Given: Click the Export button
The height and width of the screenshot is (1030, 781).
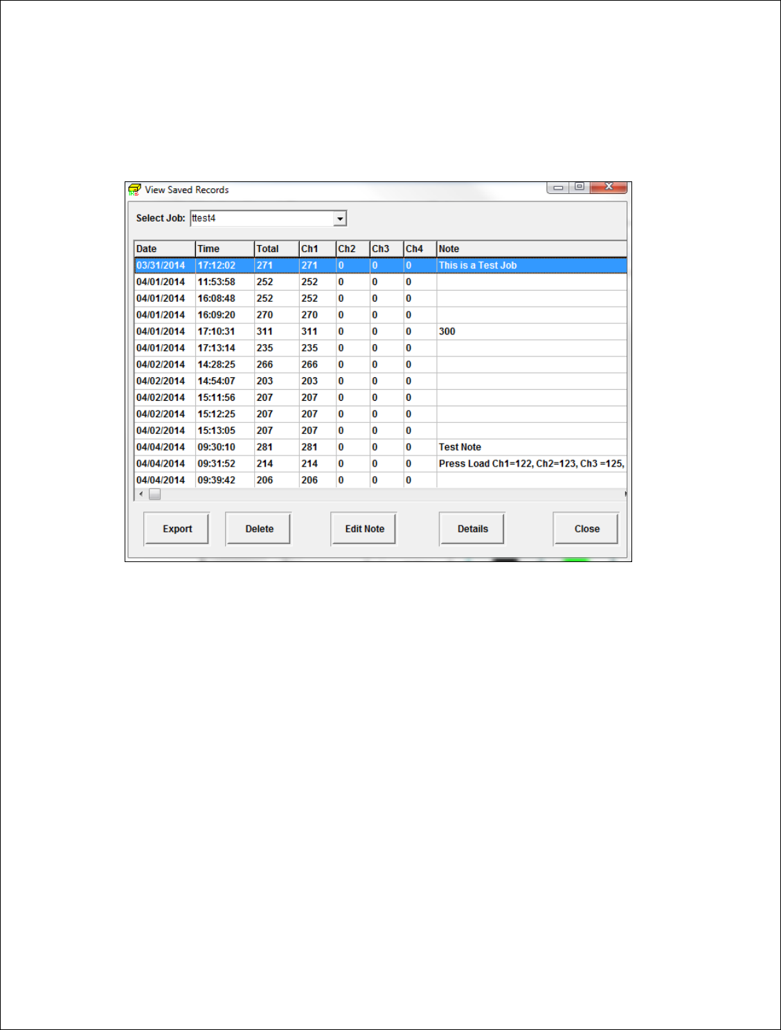Looking at the screenshot, I should coord(177,529).
